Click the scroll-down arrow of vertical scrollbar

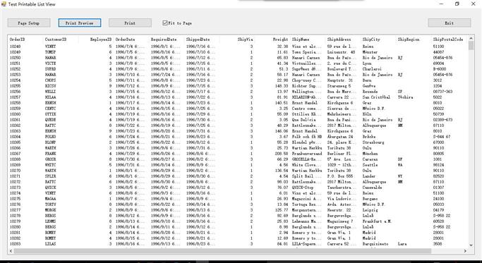[x=471, y=245]
